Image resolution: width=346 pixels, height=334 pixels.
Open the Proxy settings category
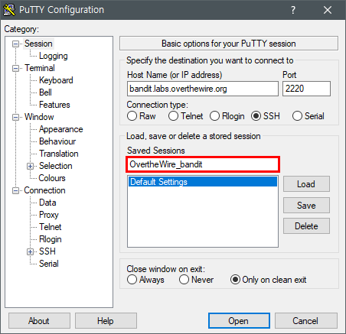click(49, 215)
